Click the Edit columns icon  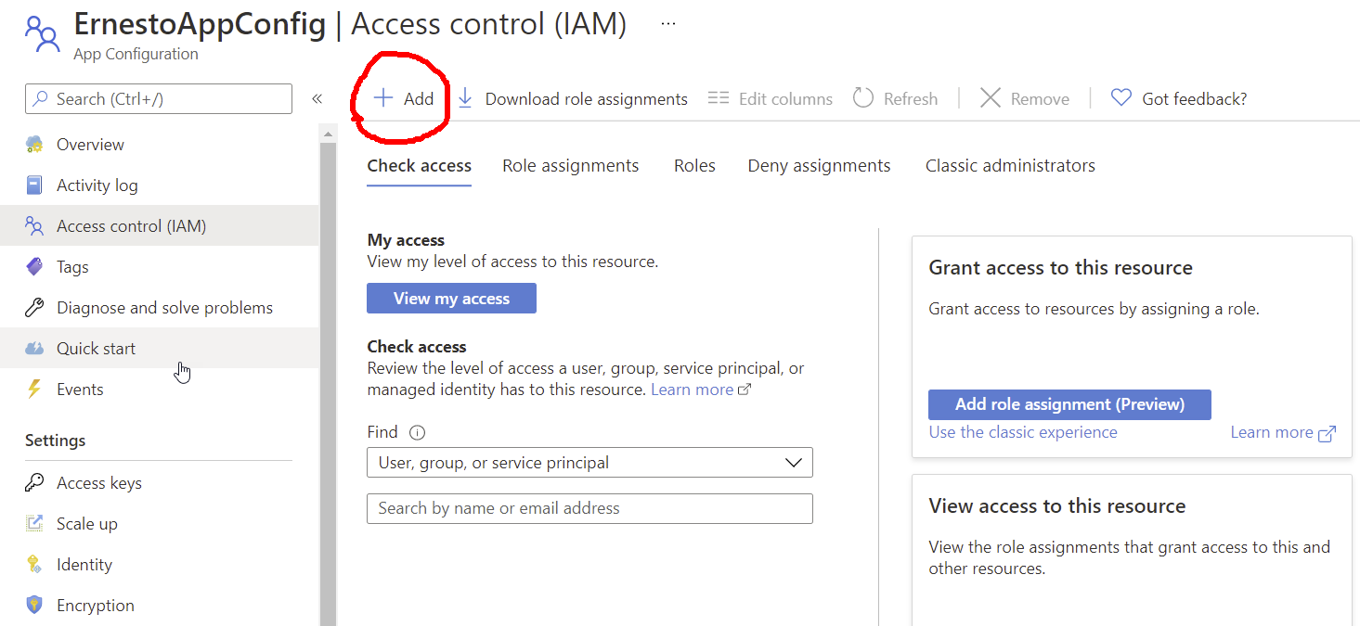tap(719, 98)
